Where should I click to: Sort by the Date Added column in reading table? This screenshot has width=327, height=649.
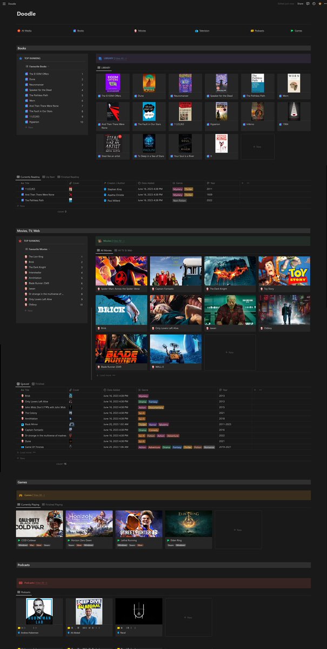point(154,183)
